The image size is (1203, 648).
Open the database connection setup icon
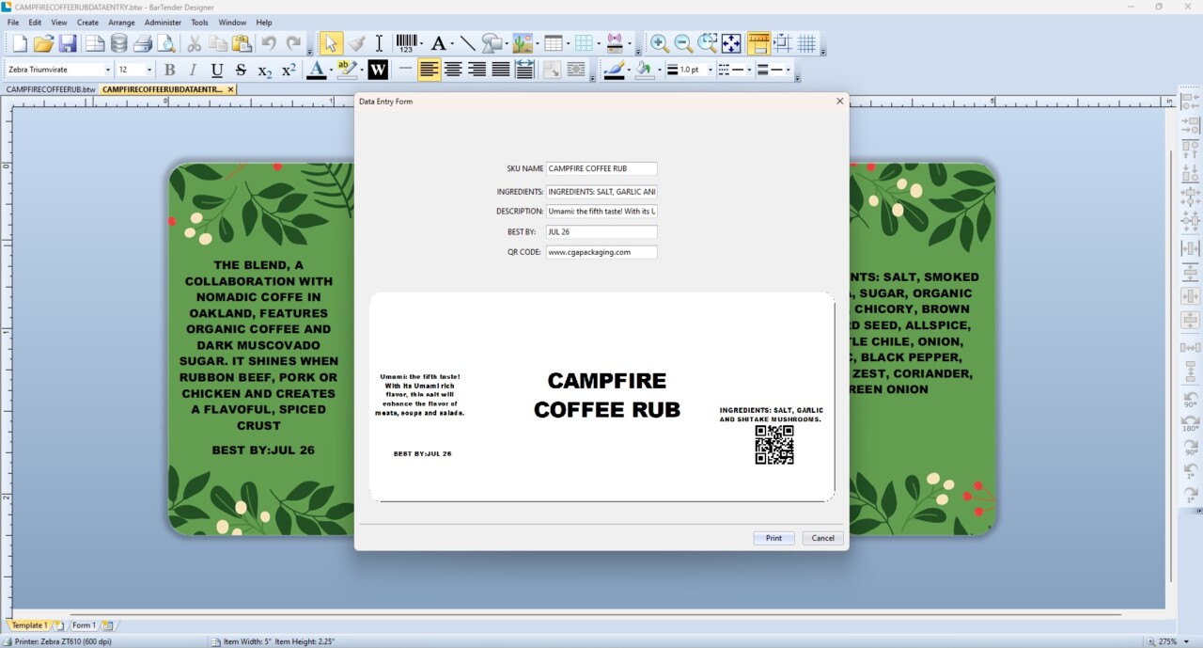coord(118,43)
